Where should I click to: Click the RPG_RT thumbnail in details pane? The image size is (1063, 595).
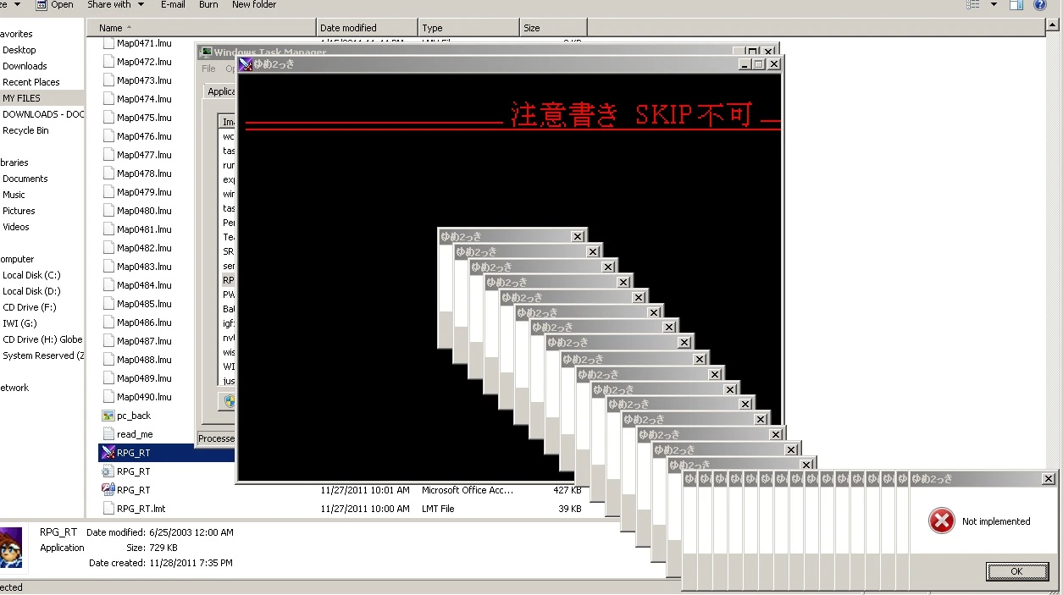(x=10, y=548)
